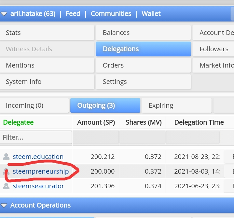Switch to Expiring delegations

coord(176,105)
